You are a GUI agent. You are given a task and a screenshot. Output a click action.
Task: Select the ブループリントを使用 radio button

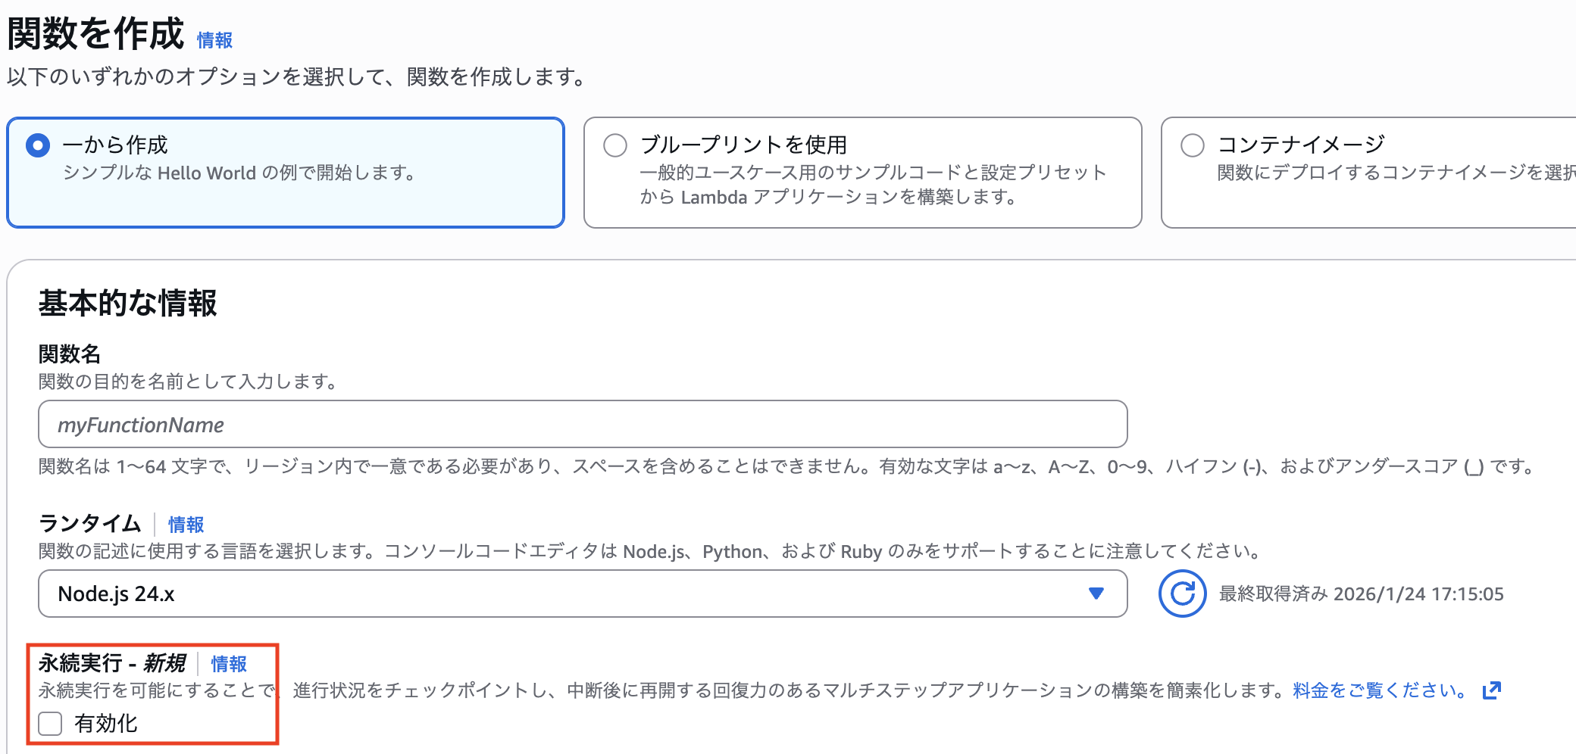tap(615, 145)
